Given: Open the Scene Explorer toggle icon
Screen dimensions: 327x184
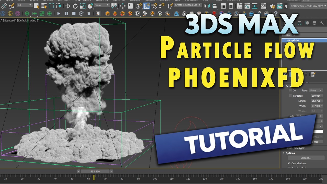Looking at the screenshot, I should point(224,6).
